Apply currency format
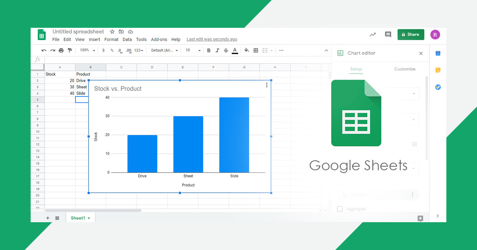The image size is (477, 250). (103, 50)
